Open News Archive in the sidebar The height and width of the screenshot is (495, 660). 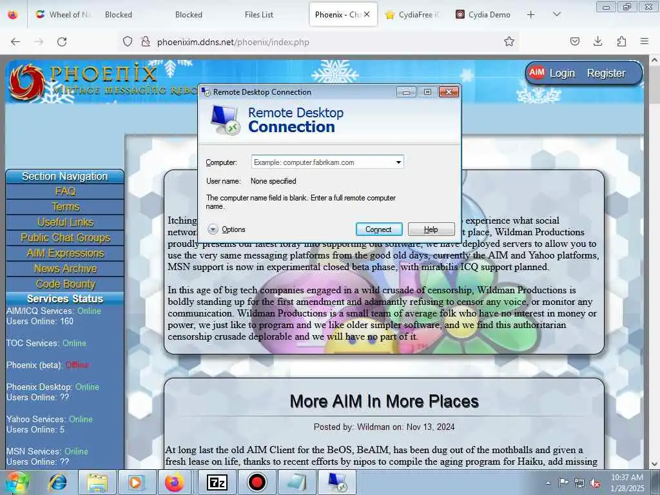(65, 269)
